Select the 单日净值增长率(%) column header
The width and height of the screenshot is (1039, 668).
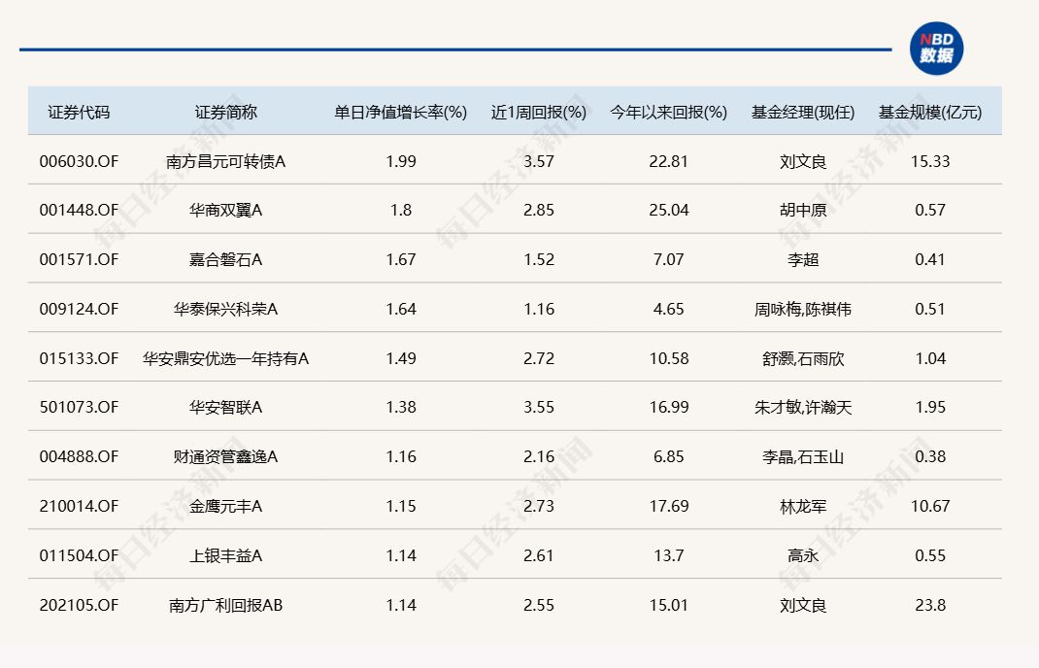401,112
